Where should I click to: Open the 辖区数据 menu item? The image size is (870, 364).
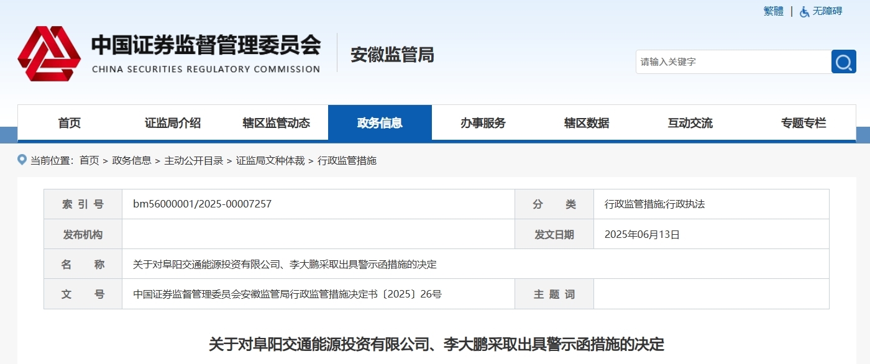pyautogui.click(x=587, y=123)
